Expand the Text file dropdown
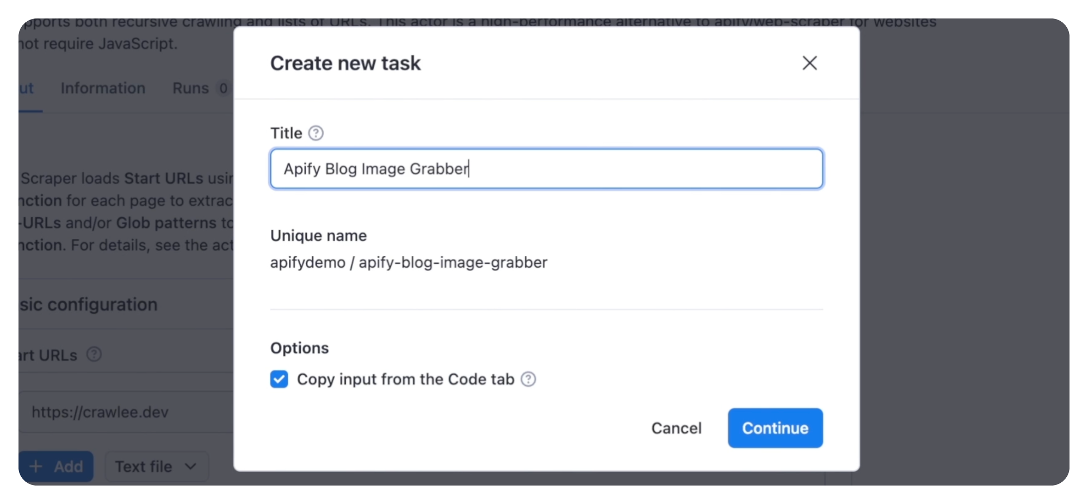This screenshot has height=504, width=1088. [x=156, y=467]
